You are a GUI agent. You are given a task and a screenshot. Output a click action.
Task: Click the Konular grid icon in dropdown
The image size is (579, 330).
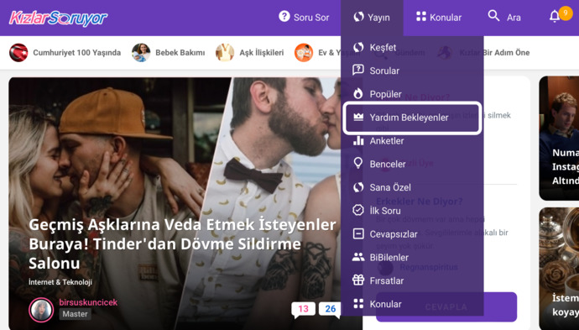[x=358, y=304]
